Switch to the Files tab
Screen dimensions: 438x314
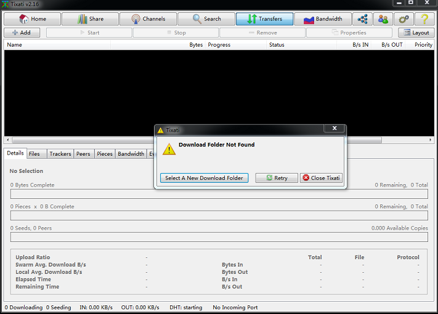click(x=34, y=154)
